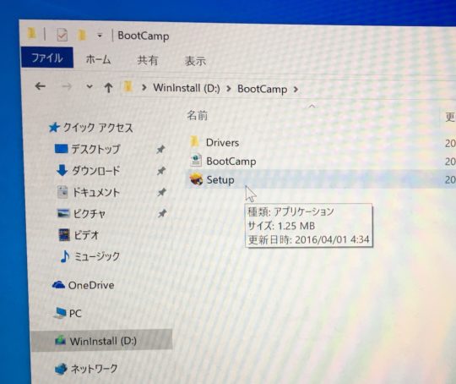The image size is (456, 384).
Task: Click the ドキュメント document icon
Action: point(62,192)
